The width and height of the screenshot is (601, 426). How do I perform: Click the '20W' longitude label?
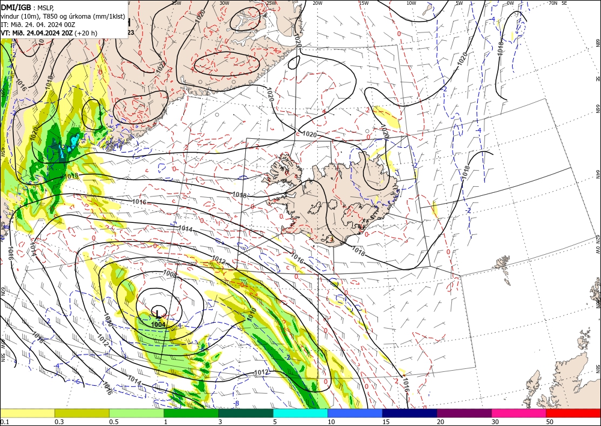tap(317, 3)
